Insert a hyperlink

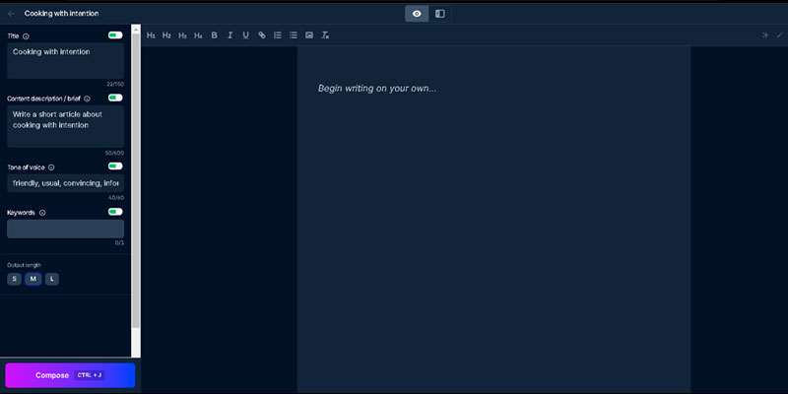coord(262,35)
